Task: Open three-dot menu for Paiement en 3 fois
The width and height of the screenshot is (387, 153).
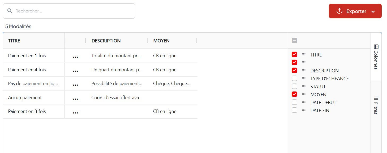Action: tap(75, 113)
